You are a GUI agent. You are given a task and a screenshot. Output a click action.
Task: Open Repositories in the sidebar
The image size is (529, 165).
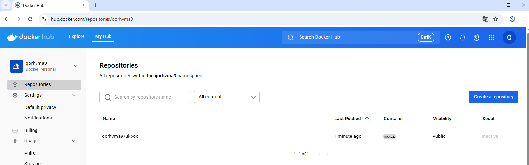(x=44, y=84)
